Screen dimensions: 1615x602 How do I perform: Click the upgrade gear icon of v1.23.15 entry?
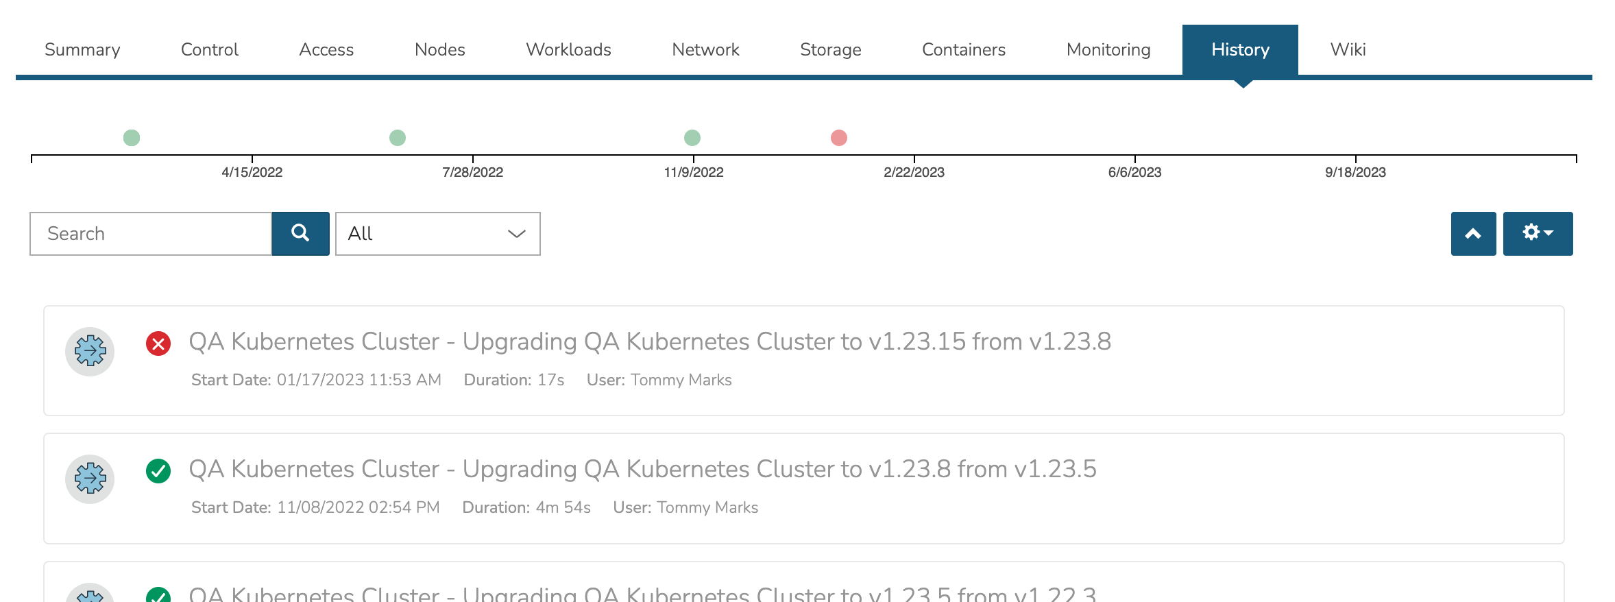90,352
